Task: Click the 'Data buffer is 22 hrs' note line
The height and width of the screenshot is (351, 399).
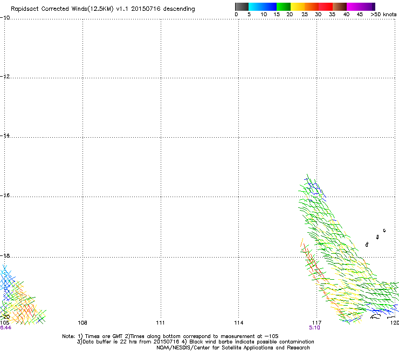Action: click(x=196, y=342)
